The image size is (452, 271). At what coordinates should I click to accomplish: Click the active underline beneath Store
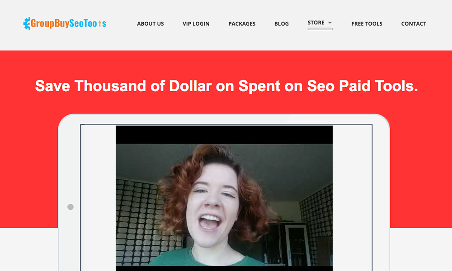320,29
